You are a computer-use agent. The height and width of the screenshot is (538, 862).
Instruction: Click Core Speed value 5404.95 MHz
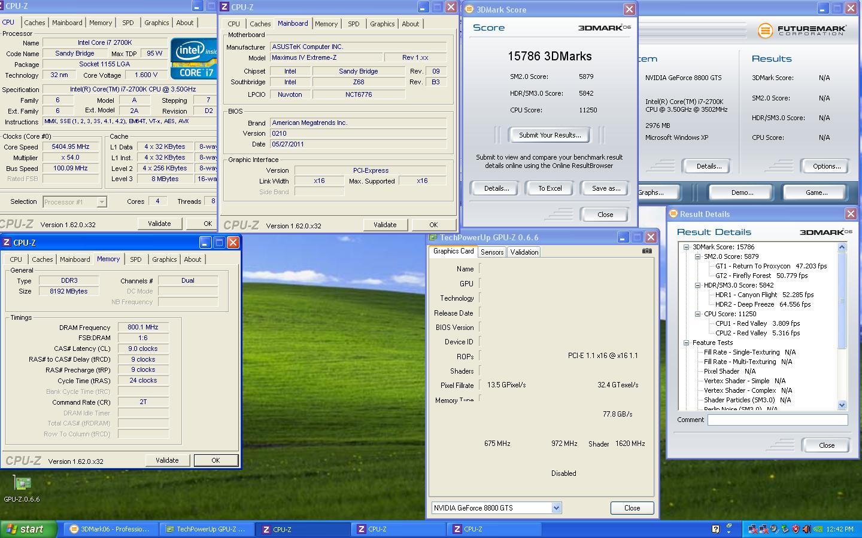click(x=71, y=146)
